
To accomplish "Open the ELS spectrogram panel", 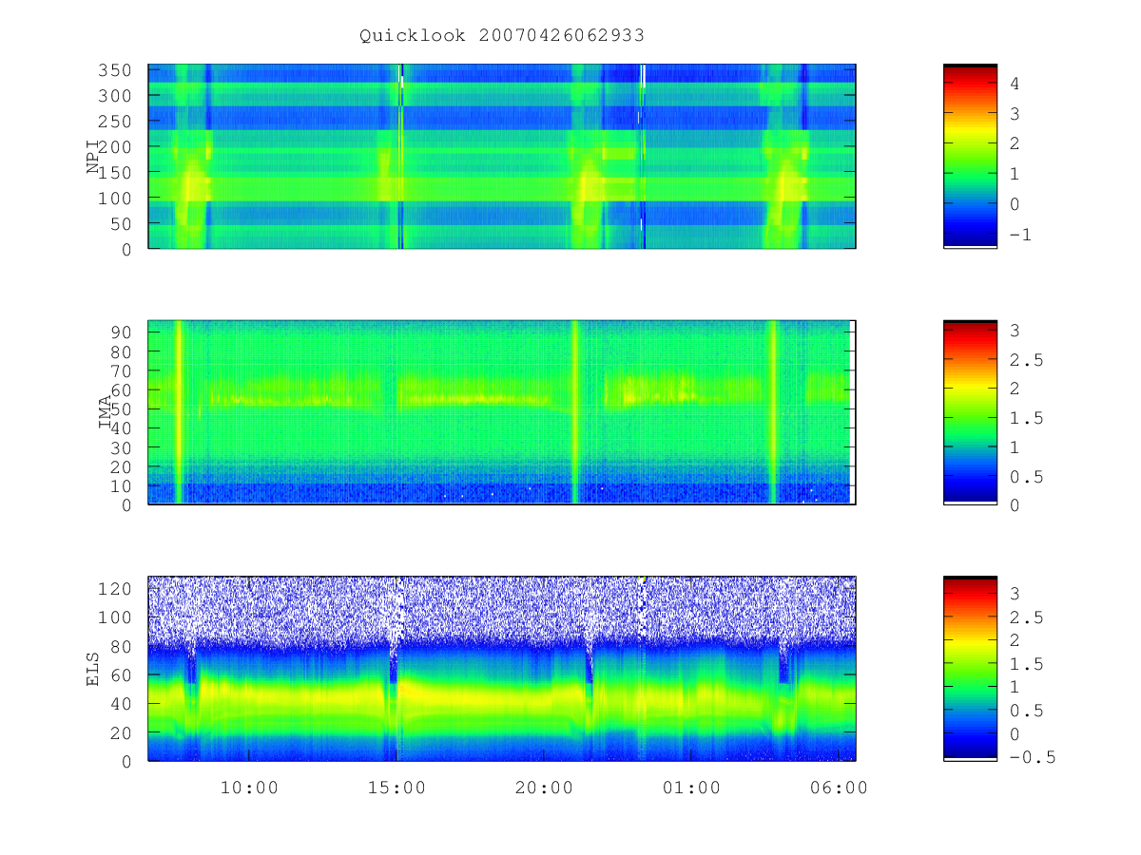I will pos(502,669).
